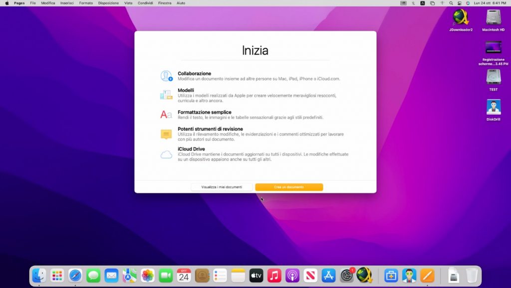Click the Collaborazione icon in the Inizia window
Screen dimensions: 511x288
(x=167, y=75)
